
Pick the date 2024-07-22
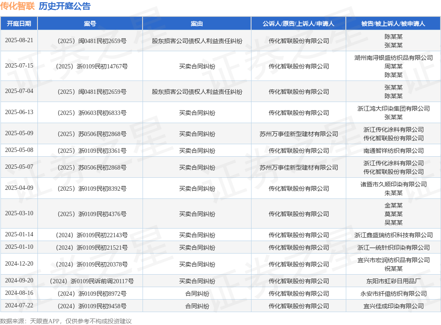(x=19, y=306)
